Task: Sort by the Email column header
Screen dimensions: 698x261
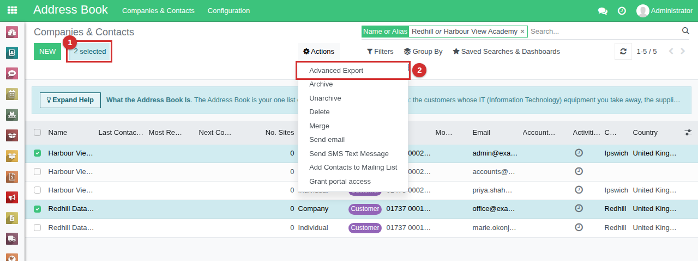Action: (x=482, y=132)
